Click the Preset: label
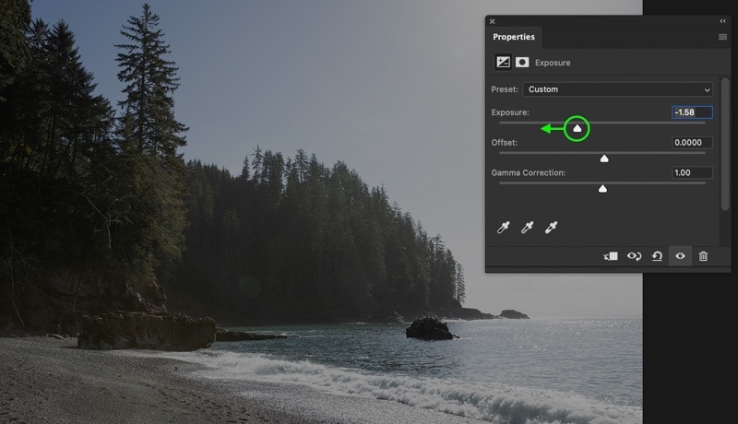 (505, 89)
